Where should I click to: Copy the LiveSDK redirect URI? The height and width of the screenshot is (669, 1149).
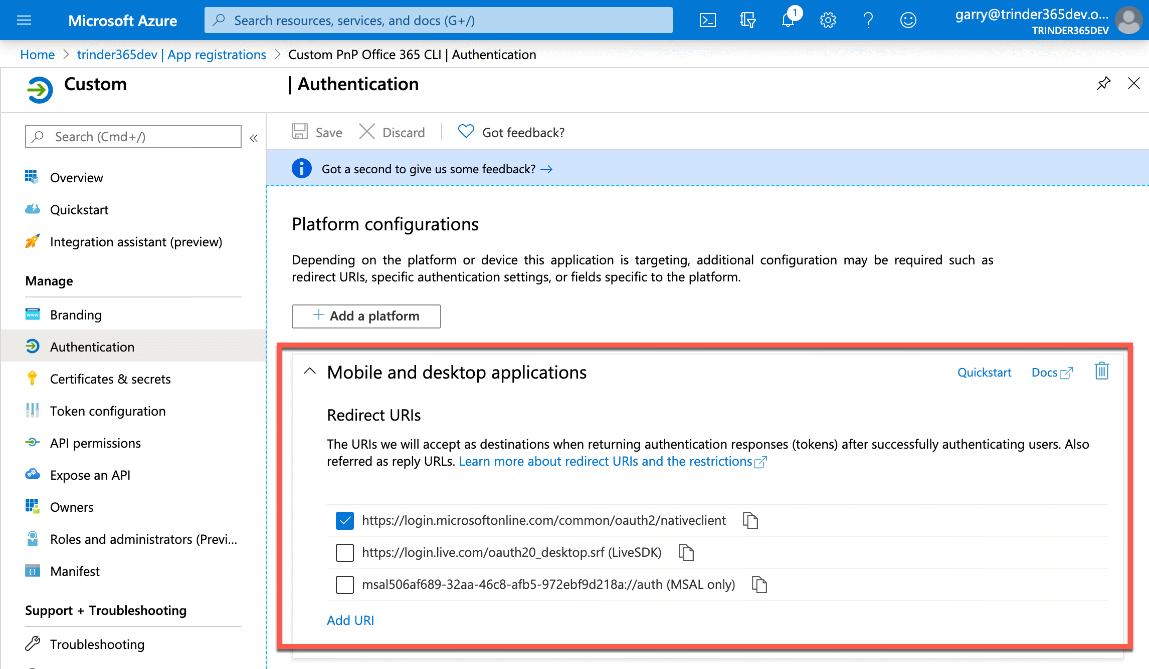pos(686,552)
